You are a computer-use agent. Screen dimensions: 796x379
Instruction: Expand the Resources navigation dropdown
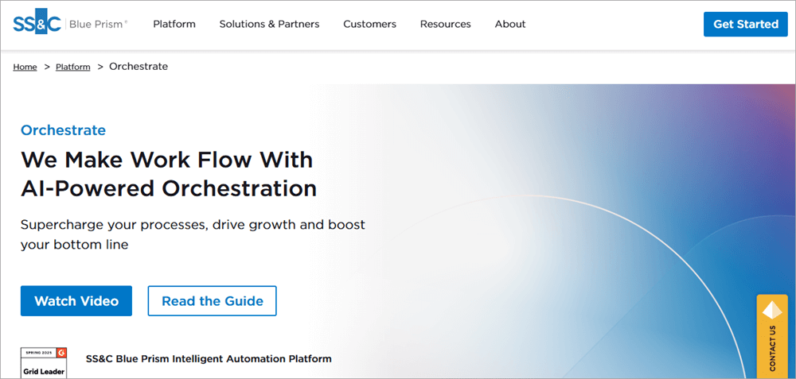[445, 24]
